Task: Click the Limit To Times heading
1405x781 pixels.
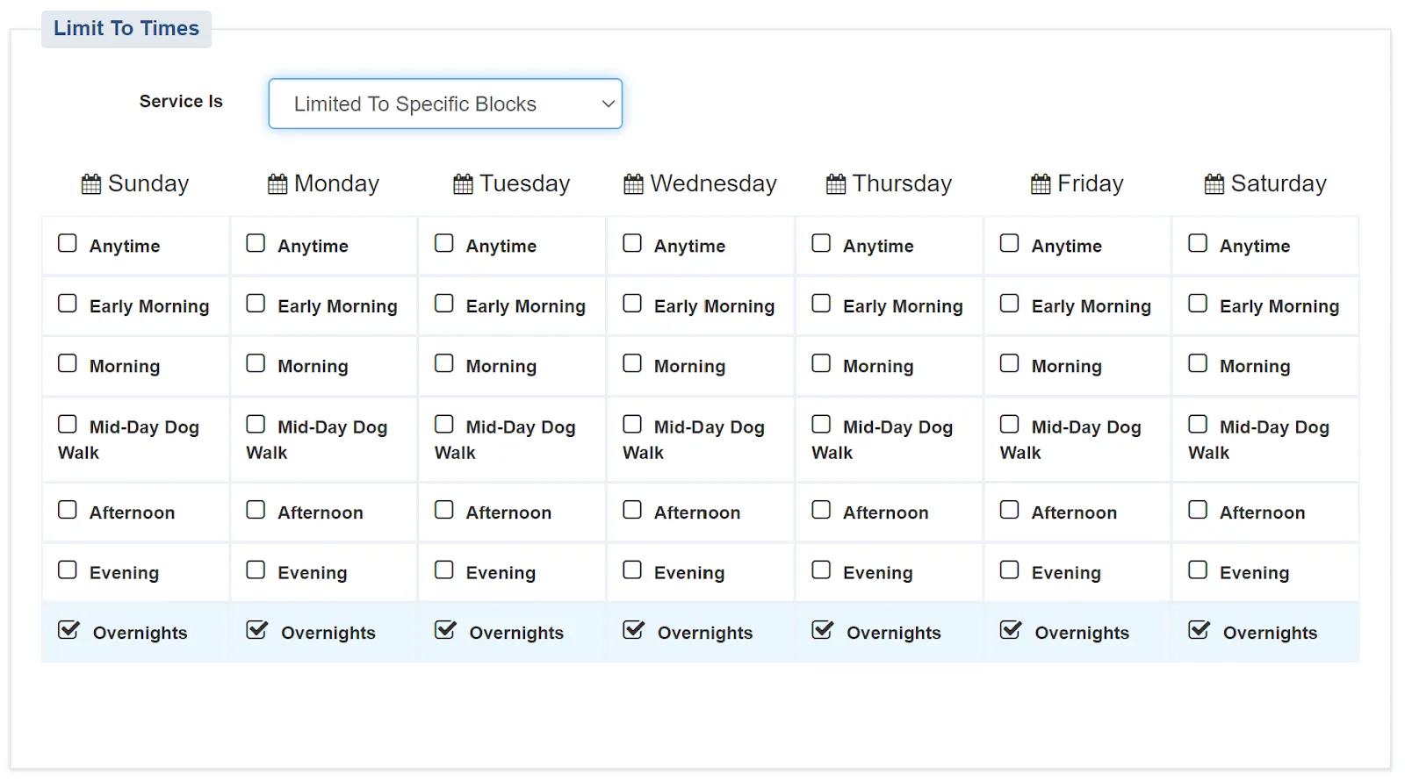Action: 126,28
